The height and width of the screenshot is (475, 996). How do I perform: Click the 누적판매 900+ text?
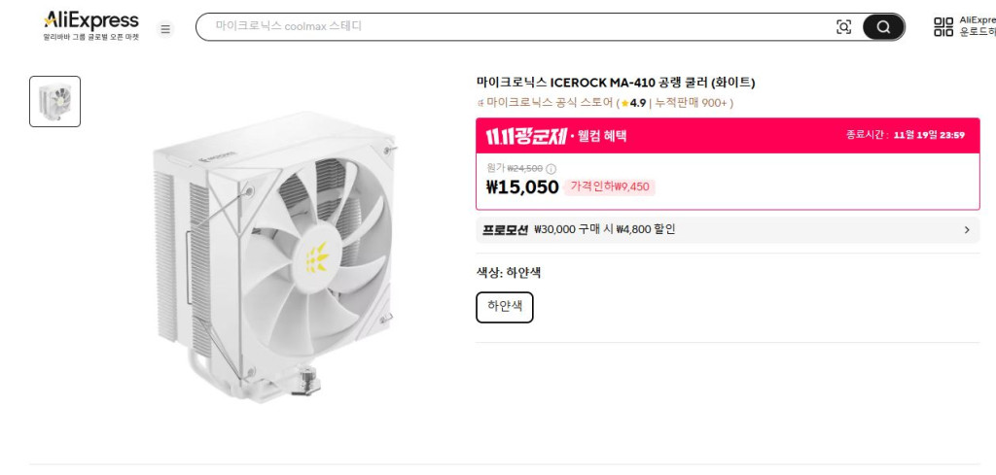point(693,103)
